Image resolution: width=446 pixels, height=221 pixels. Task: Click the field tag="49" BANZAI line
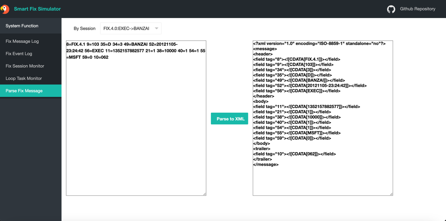(x=299, y=80)
